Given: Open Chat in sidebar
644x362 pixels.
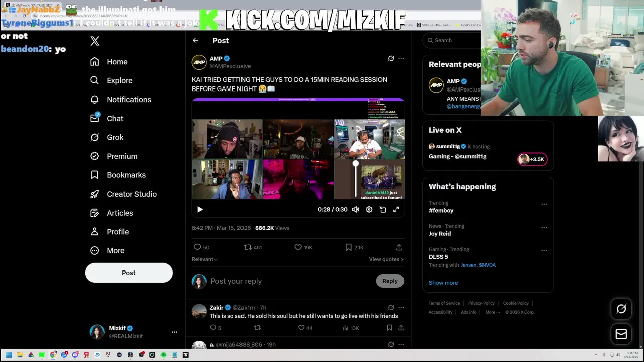Looking at the screenshot, I should tap(106, 119).
